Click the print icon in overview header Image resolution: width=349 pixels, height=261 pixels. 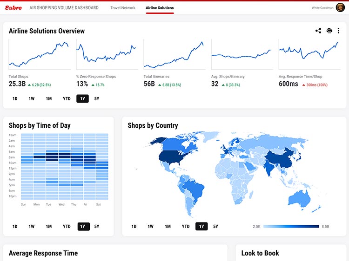[329, 31]
